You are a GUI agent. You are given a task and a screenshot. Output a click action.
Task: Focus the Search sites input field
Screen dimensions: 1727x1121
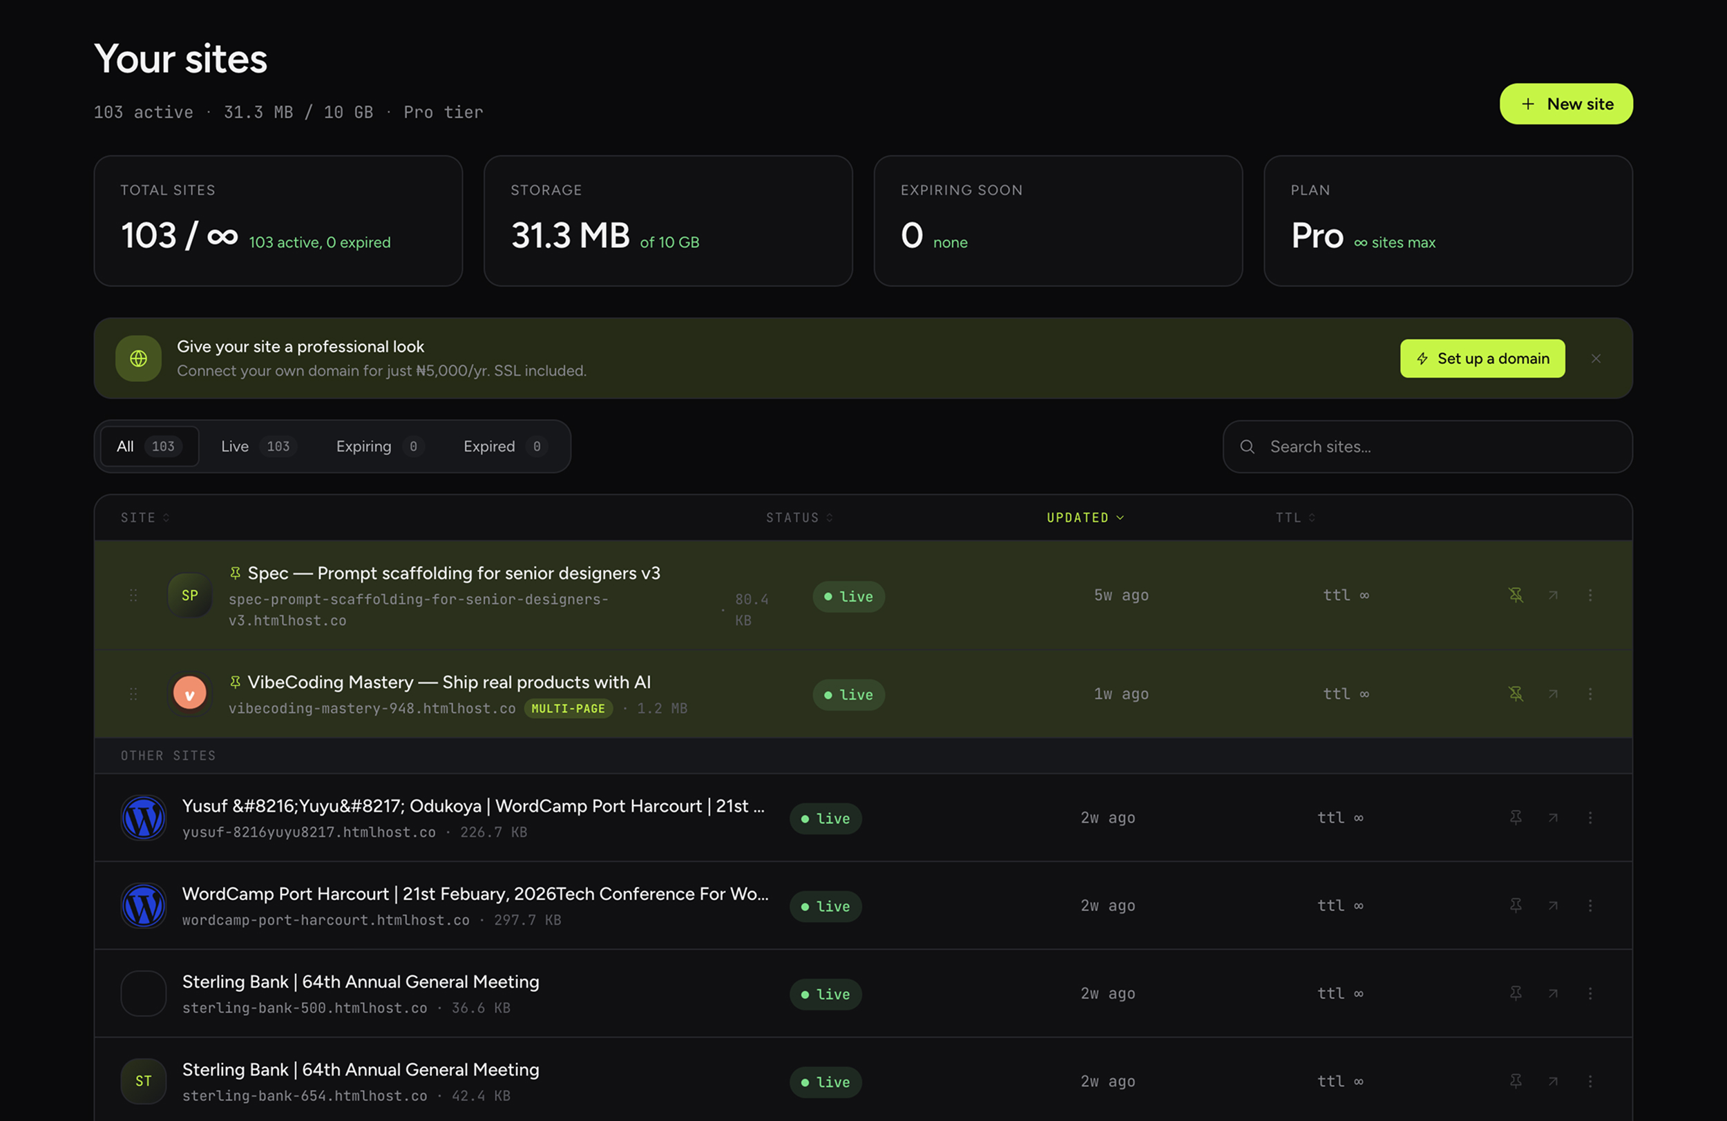point(1427,447)
